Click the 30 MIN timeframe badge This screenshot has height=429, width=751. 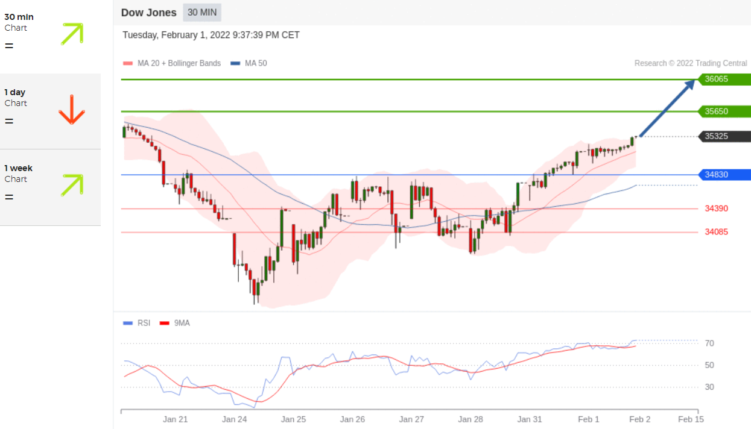[202, 13]
